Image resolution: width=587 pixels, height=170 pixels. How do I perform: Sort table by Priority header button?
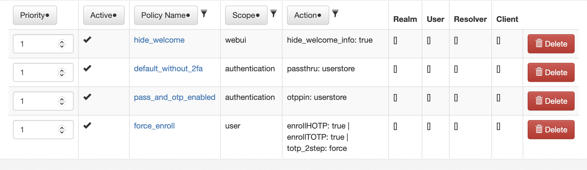pos(35,15)
